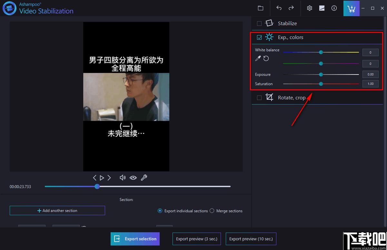Viewport: 387px width, 250px height.
Task: Click the sun Exp., colors icon
Action: click(269, 37)
